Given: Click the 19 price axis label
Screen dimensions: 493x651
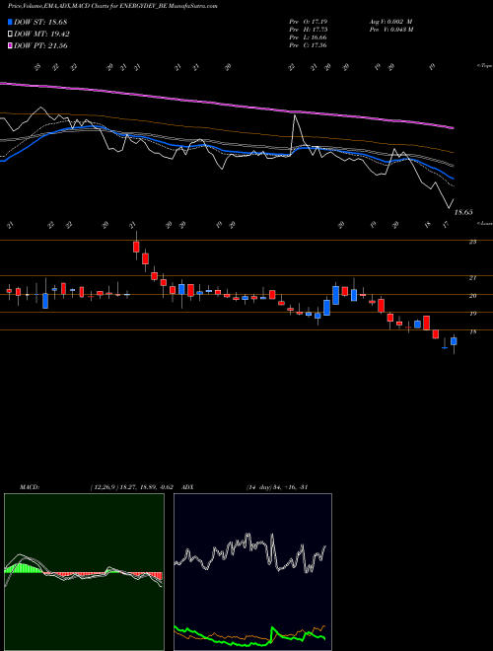Looking at the screenshot, I should pos(472,314).
